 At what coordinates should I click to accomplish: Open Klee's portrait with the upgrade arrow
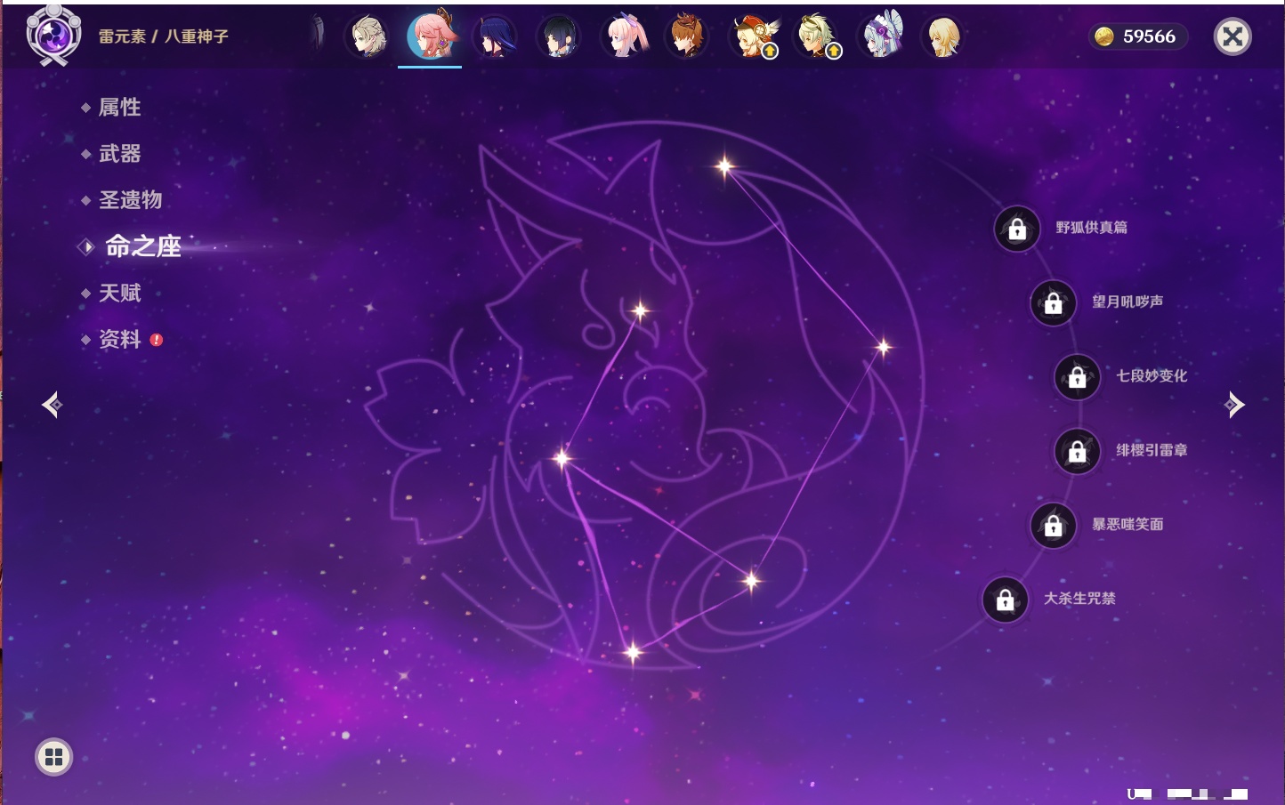click(x=753, y=36)
